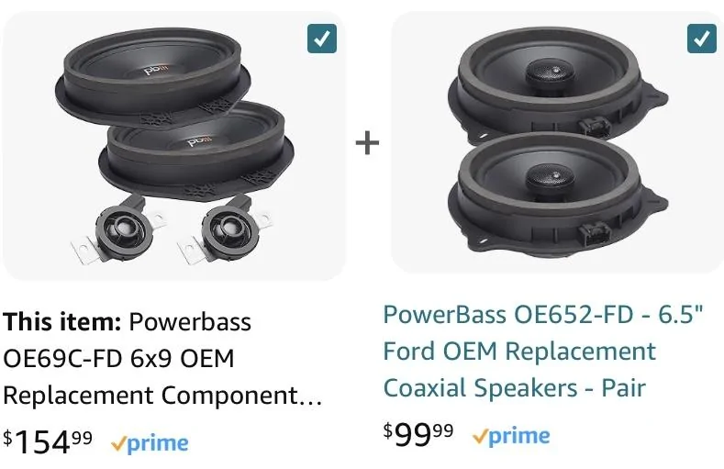The image size is (724, 469).
Task: Click the "This item:" label
Action: click(61, 322)
